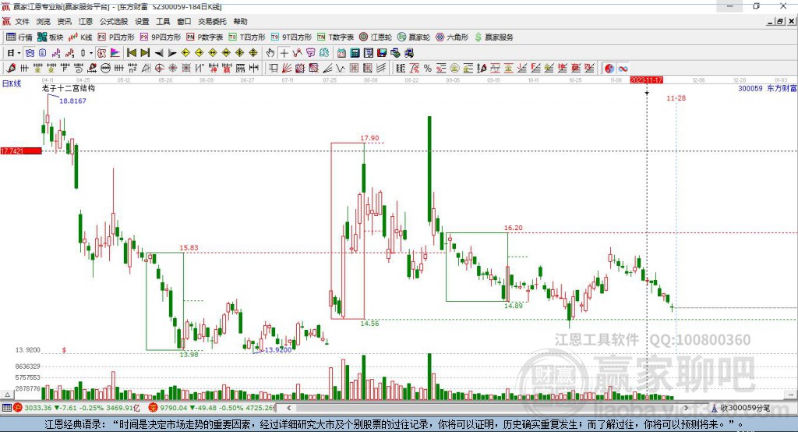Click the red 2023-11-17 date marker

click(646, 80)
